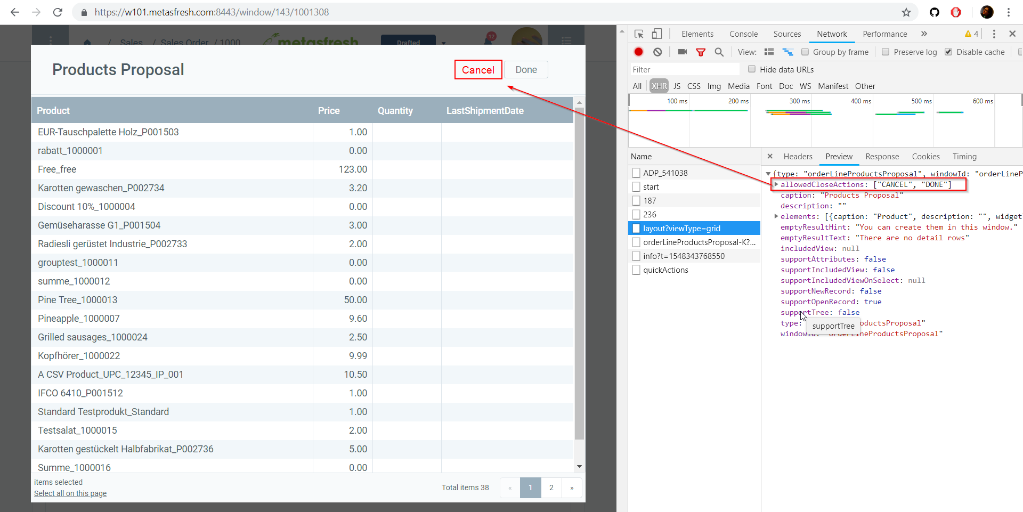Open Select all on this page link

pos(70,493)
